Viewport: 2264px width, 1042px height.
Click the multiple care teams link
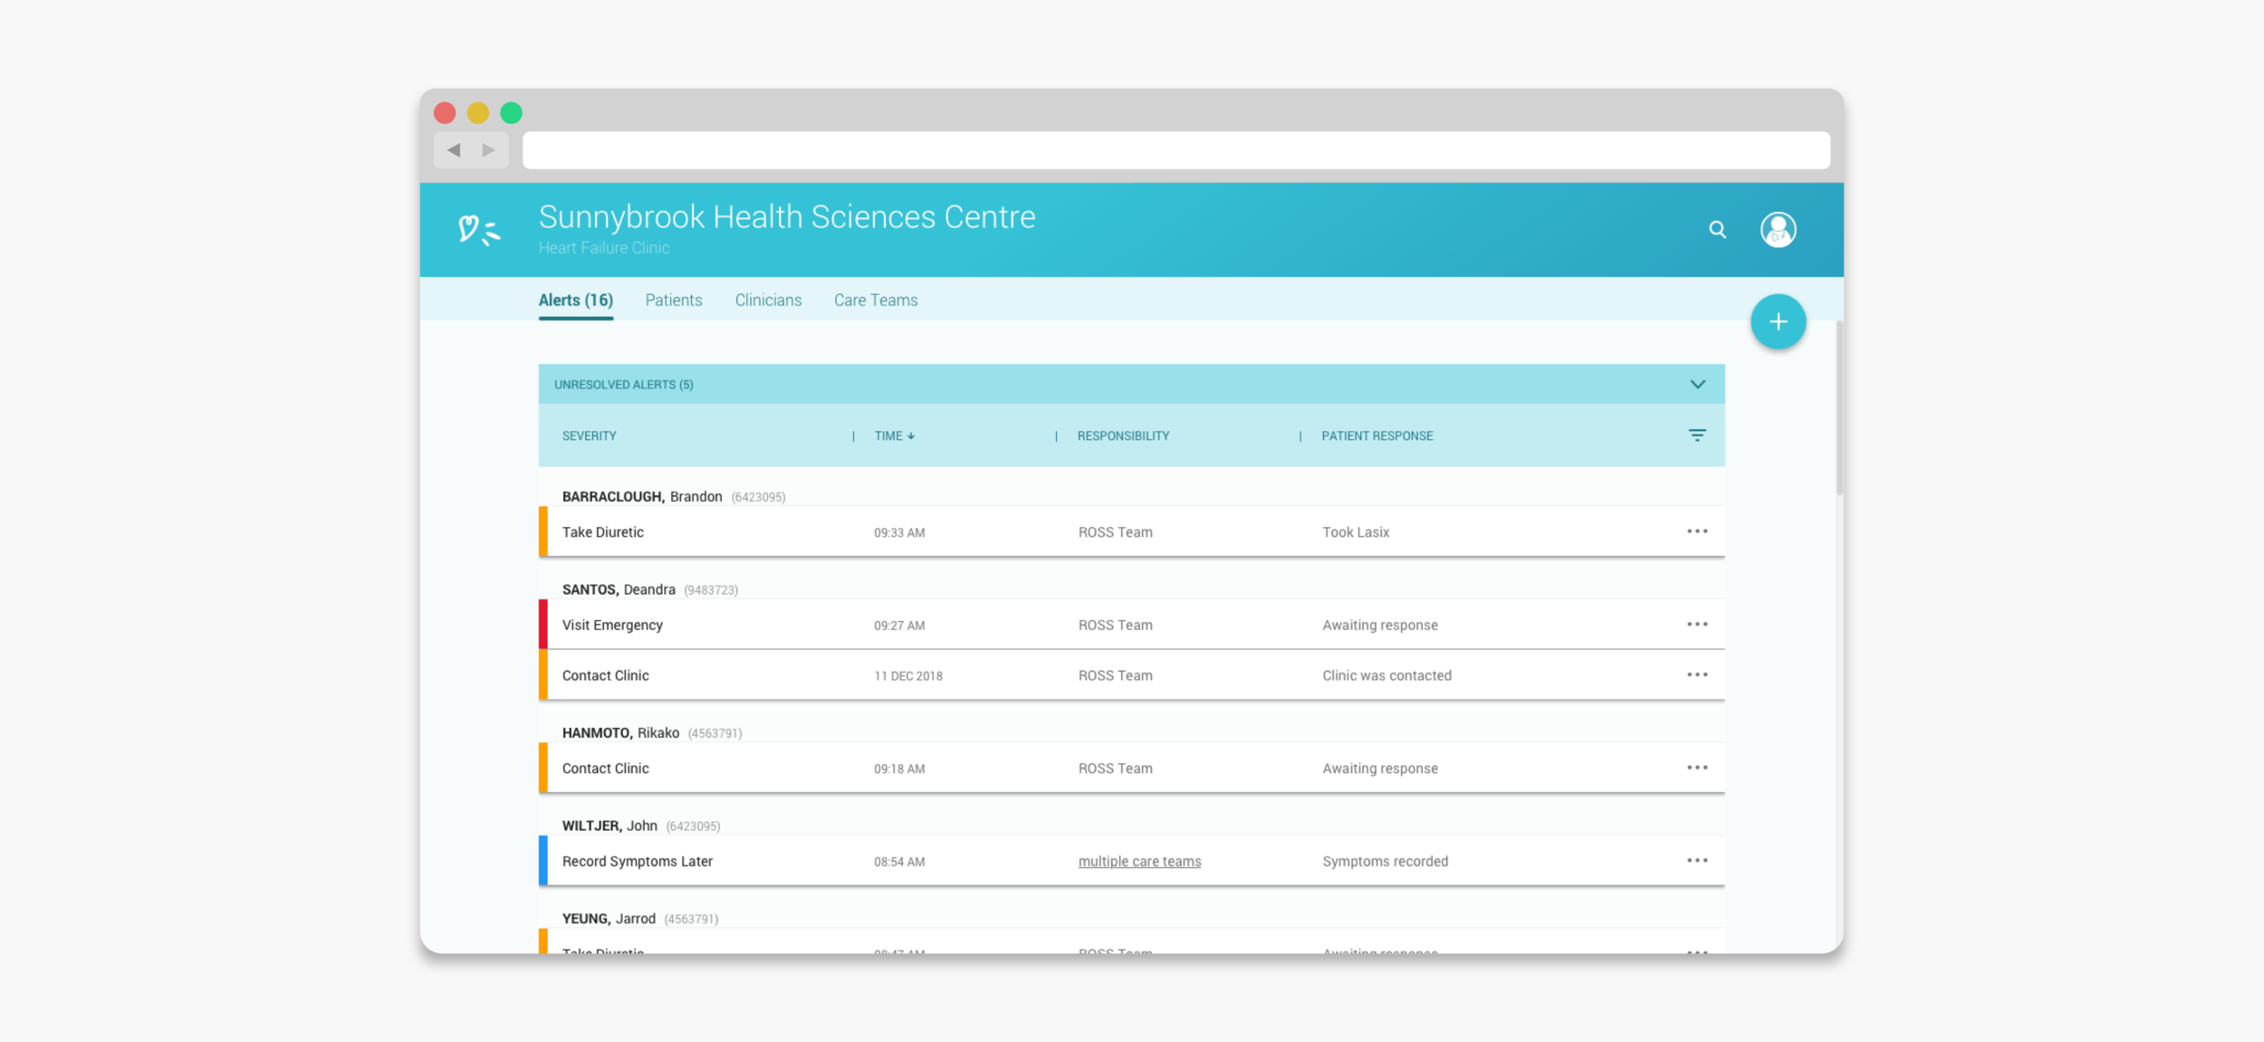(1139, 862)
